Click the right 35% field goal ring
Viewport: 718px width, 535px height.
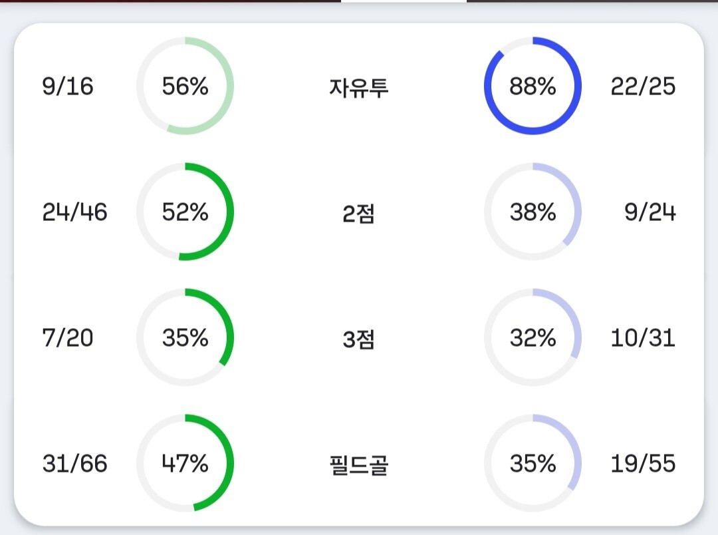pyautogui.click(x=533, y=463)
